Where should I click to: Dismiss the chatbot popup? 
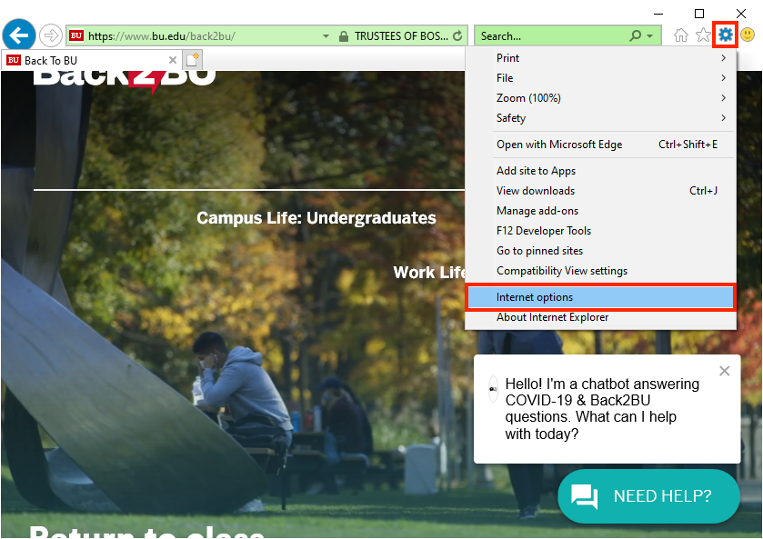724,371
